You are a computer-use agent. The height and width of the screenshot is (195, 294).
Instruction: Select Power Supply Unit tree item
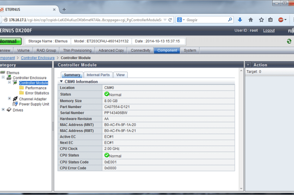point(34,104)
